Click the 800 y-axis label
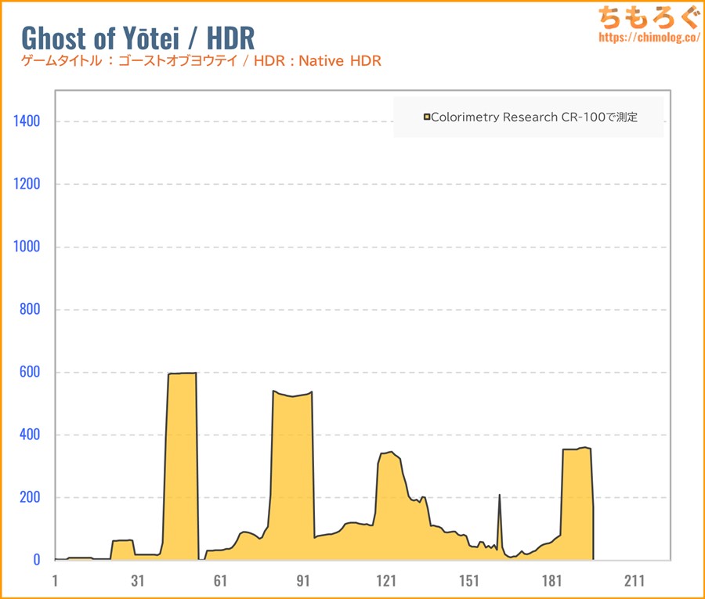Image resolution: width=705 pixels, height=599 pixels. pyautogui.click(x=30, y=309)
